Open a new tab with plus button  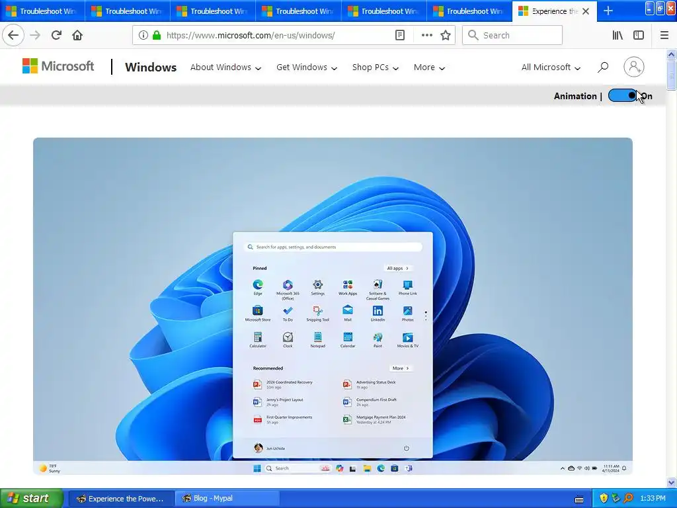coord(608,11)
